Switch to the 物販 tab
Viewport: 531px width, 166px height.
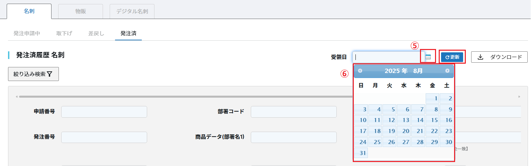pyautogui.click(x=81, y=11)
